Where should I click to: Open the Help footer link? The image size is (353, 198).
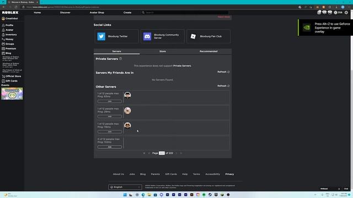(185, 174)
